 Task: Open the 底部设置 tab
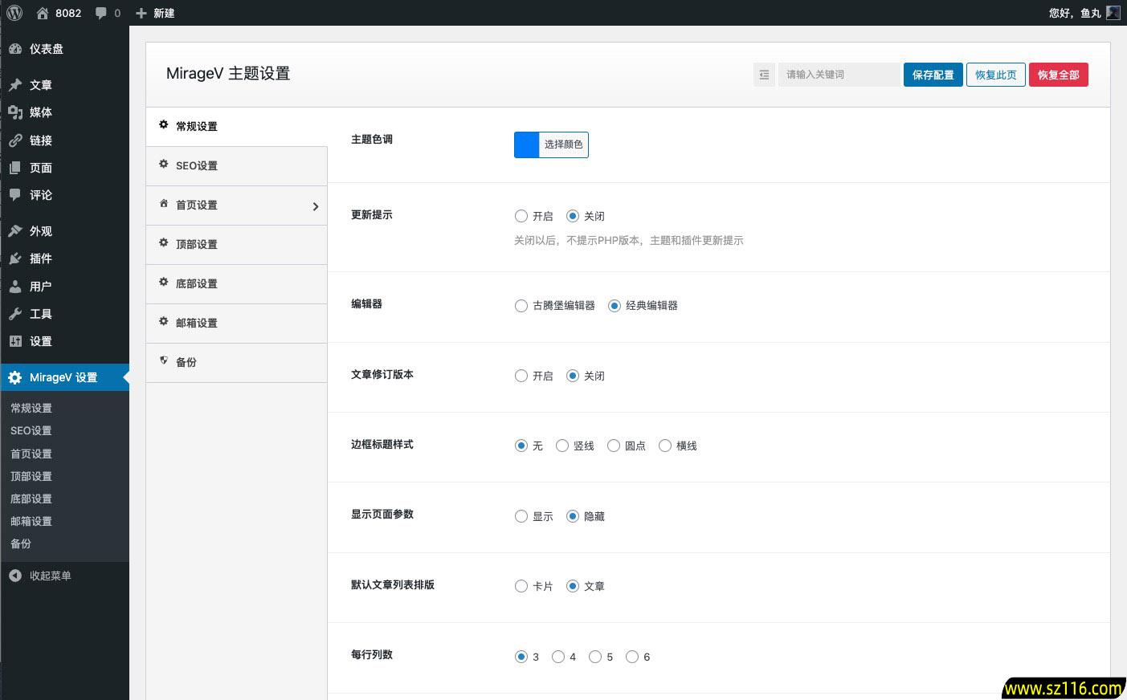coord(236,284)
